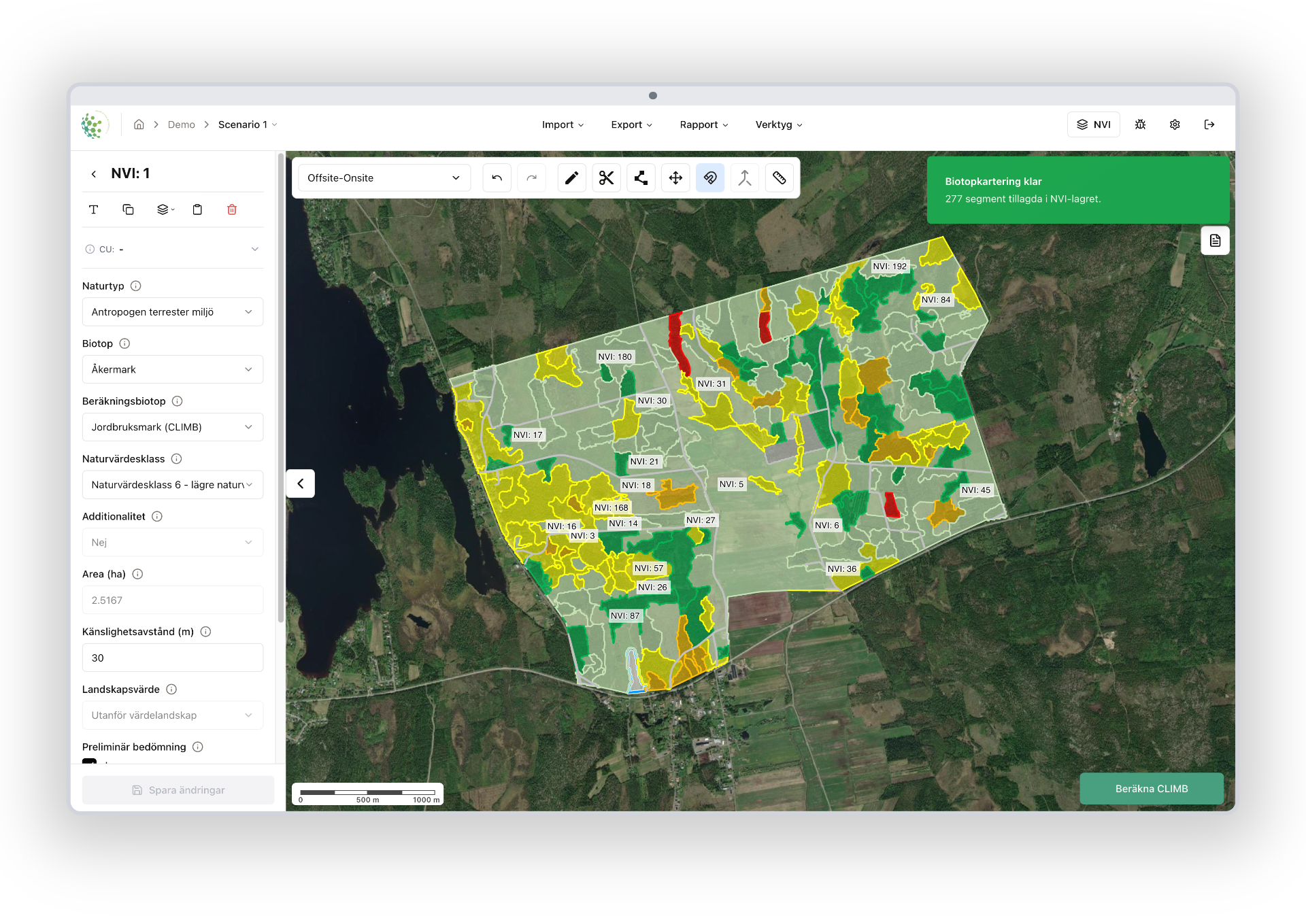
Task: Click the bug report icon
Action: (1141, 124)
